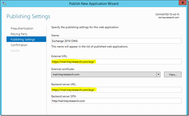
Task: Open the External certificate dropdown arrow
Action: (158, 74)
